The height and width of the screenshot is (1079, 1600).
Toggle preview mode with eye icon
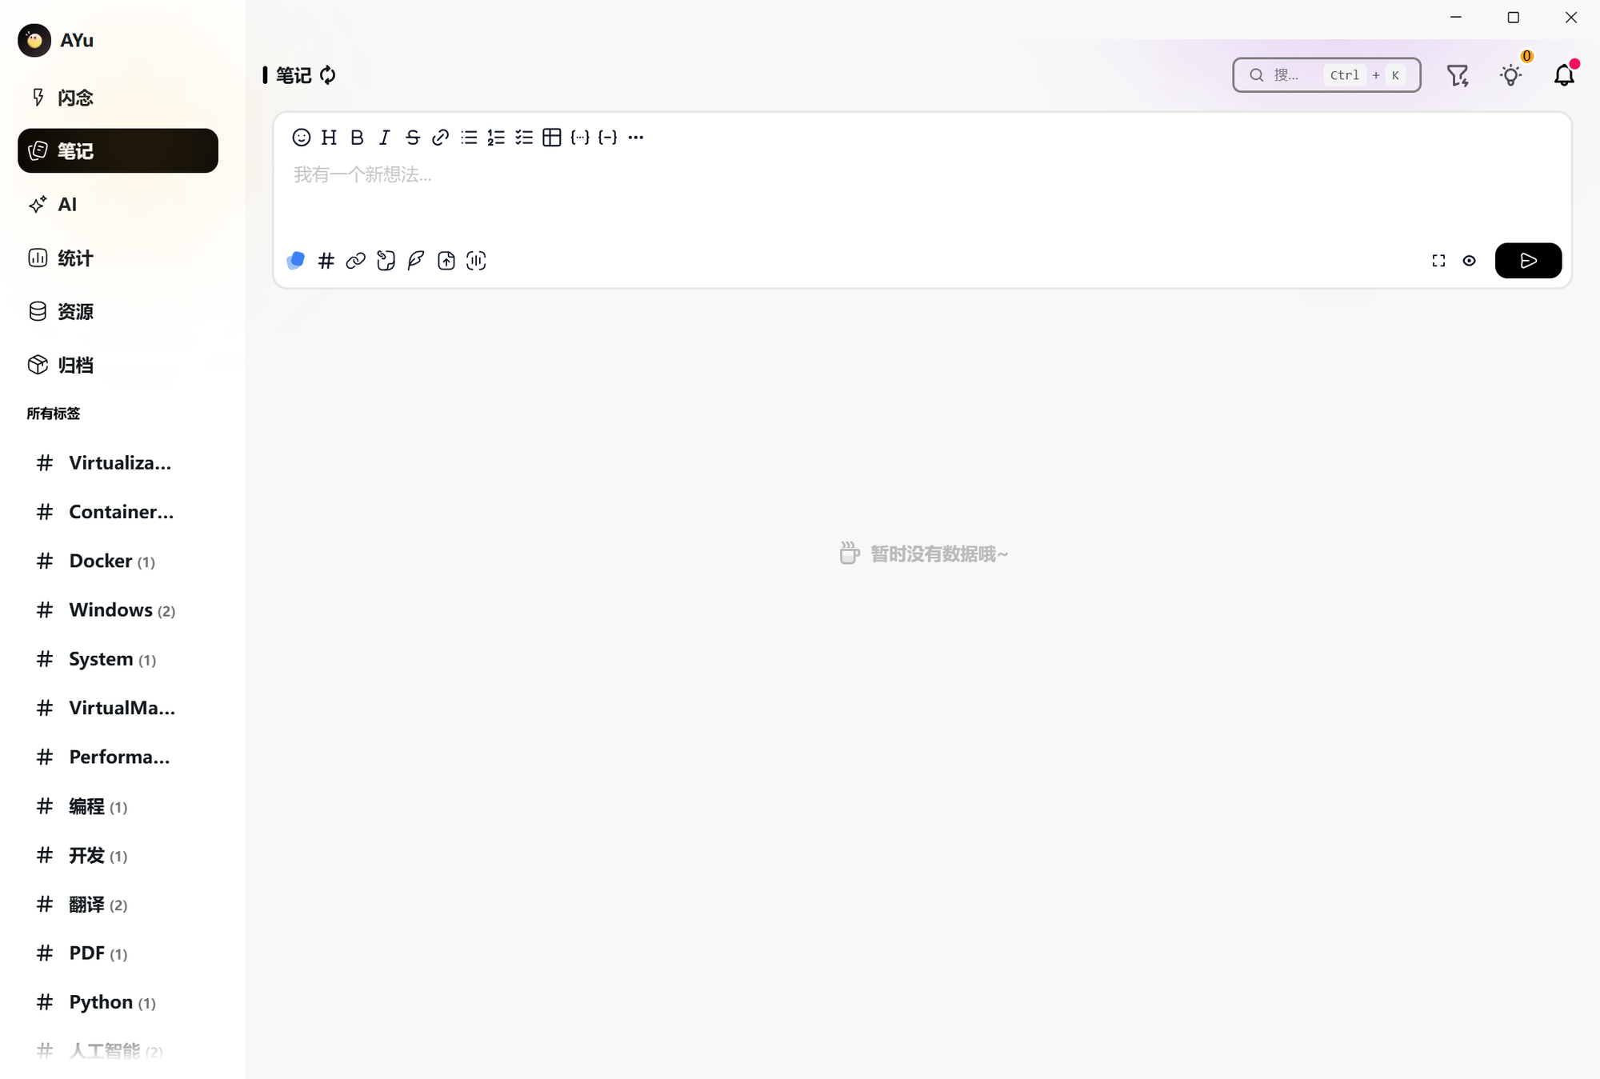(x=1470, y=261)
